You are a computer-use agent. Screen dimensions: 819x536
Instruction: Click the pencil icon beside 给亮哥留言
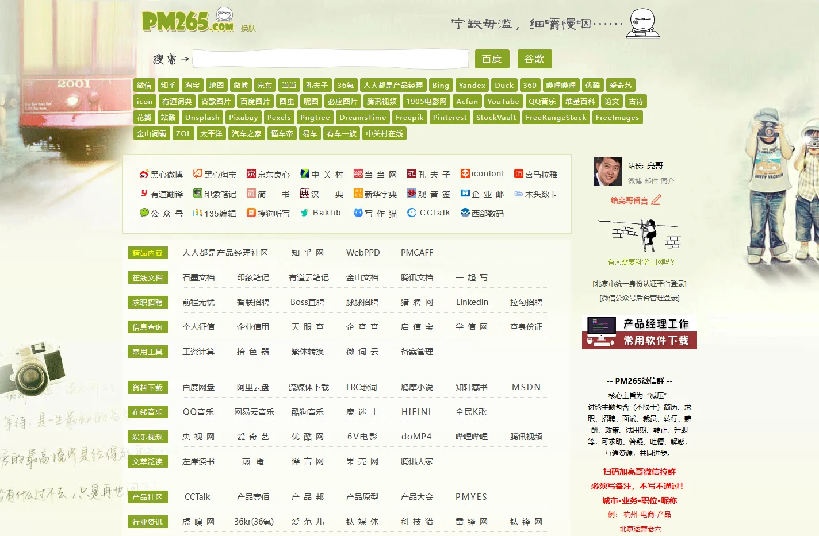[x=656, y=200]
